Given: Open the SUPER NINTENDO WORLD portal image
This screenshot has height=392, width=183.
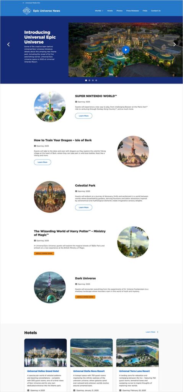Looking at the screenshot, I should 50,106.
